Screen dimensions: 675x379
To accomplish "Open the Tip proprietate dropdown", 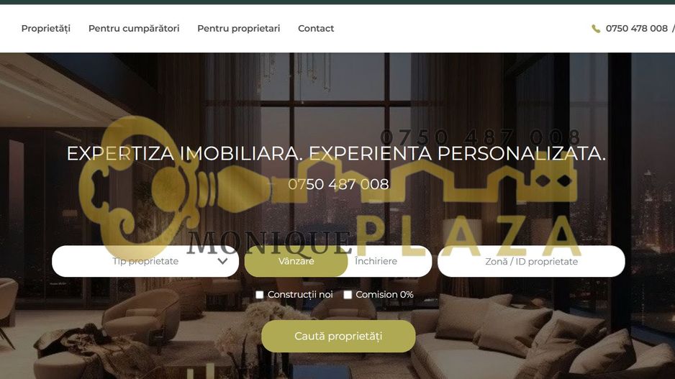I will click(x=145, y=261).
